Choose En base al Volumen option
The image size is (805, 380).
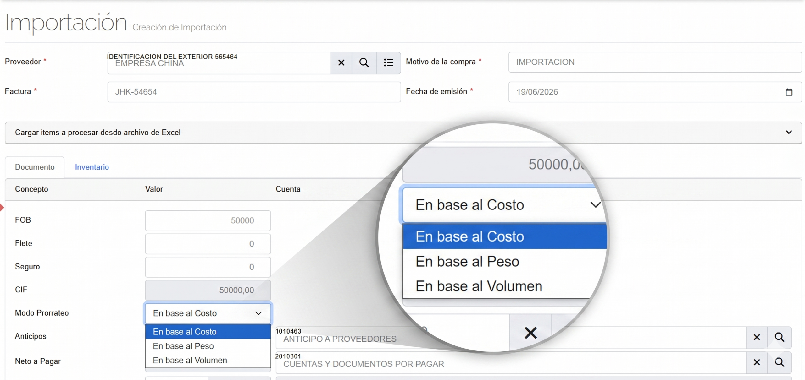(x=208, y=360)
